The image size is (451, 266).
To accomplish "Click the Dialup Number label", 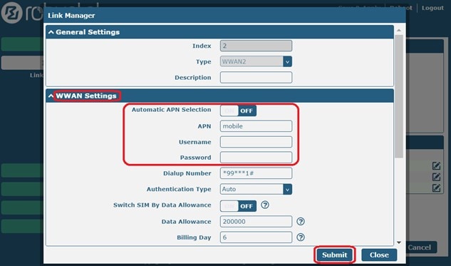I will click(187, 173).
